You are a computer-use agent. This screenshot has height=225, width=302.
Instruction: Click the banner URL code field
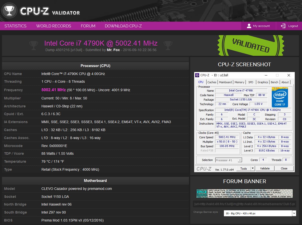click(x=244, y=204)
